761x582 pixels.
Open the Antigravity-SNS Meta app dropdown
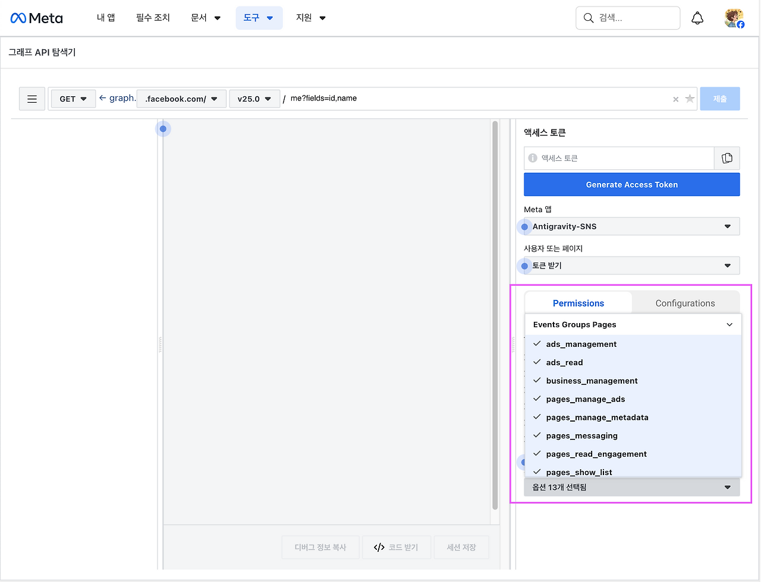point(632,226)
